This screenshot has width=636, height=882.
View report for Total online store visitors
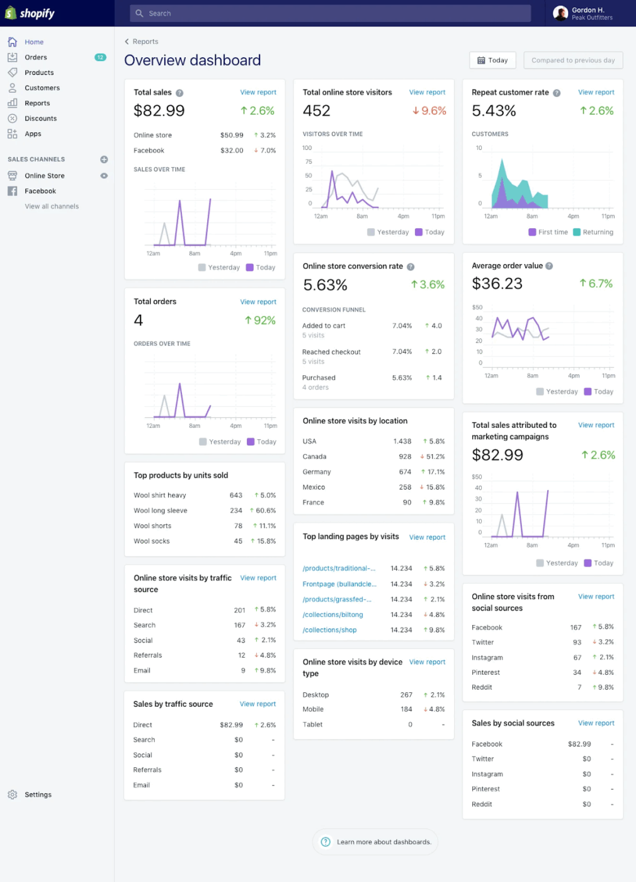pyautogui.click(x=427, y=92)
